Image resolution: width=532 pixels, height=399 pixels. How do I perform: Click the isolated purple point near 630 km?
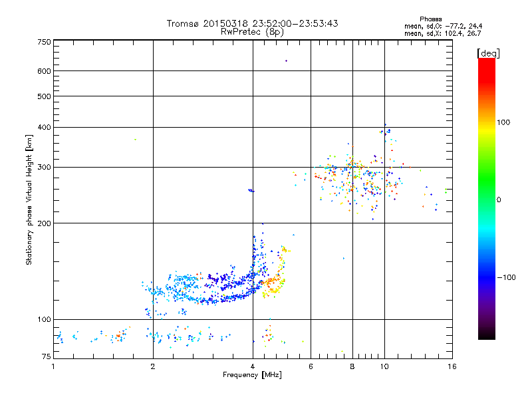287,61
